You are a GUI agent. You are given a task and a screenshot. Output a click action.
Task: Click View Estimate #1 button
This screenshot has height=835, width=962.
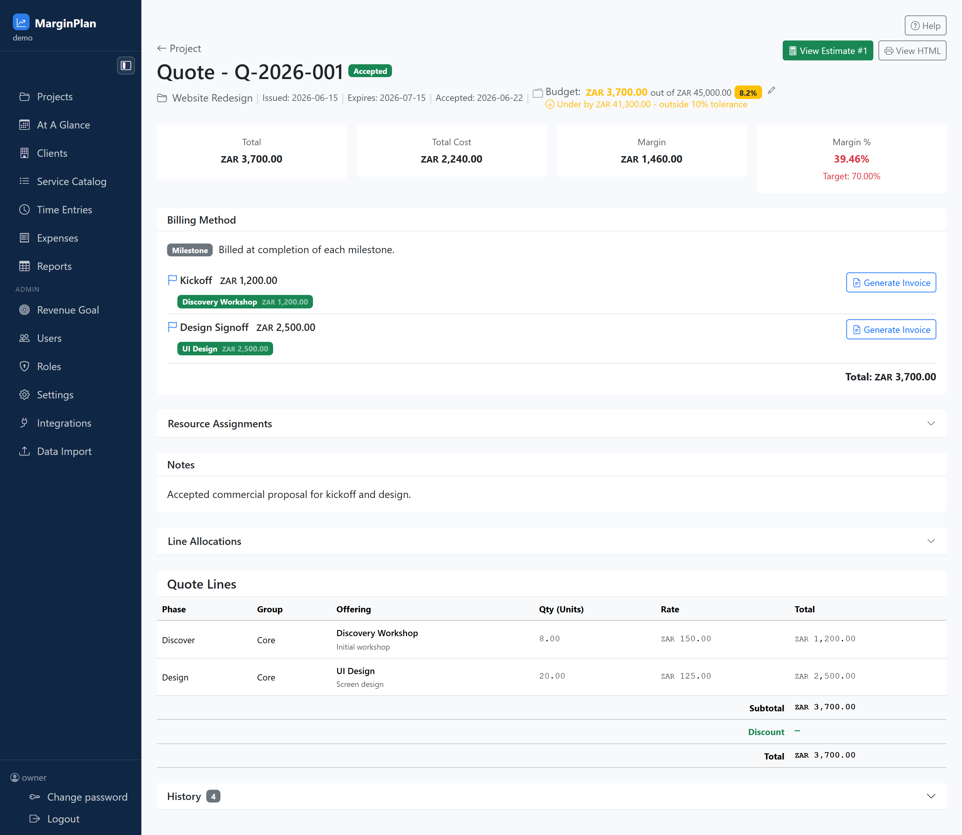(x=827, y=51)
